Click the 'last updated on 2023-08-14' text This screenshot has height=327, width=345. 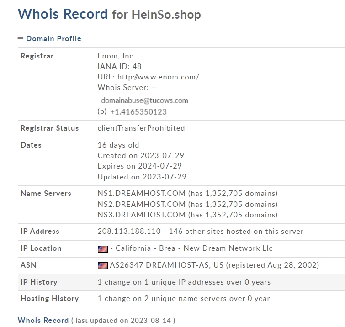click(x=123, y=321)
